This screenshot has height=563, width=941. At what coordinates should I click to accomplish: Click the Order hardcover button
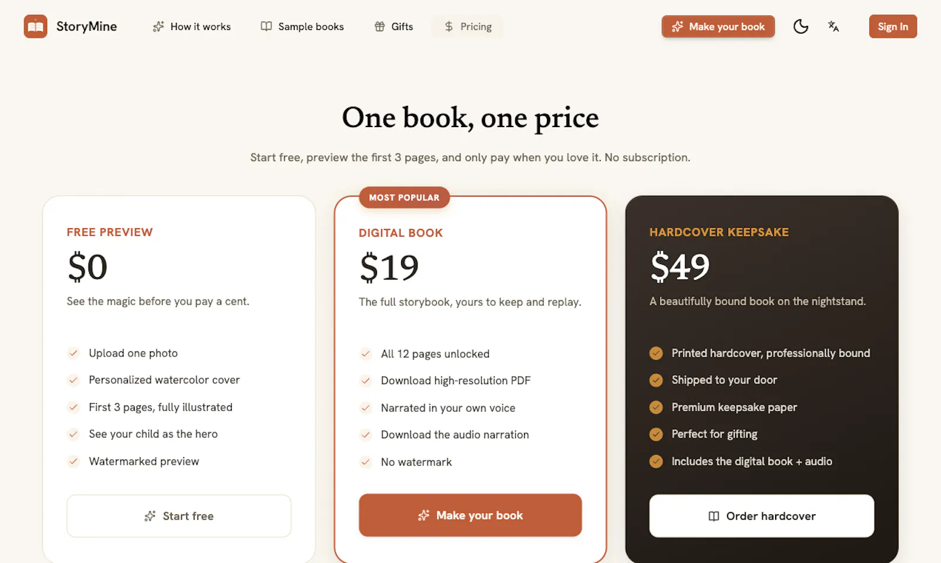(762, 516)
